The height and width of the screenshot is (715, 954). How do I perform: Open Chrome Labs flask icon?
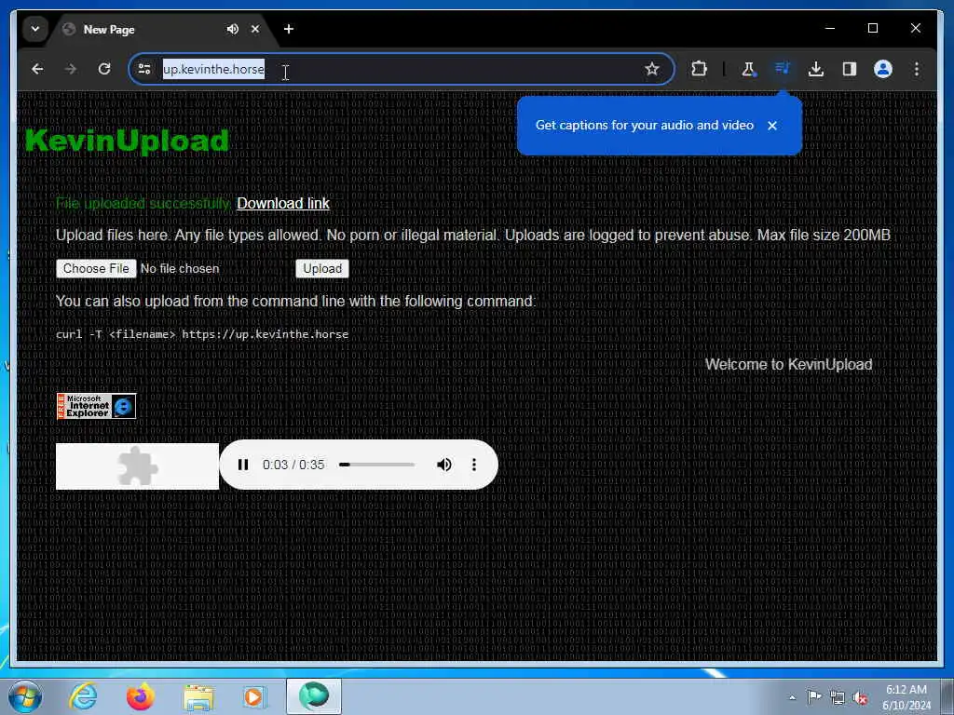(748, 69)
